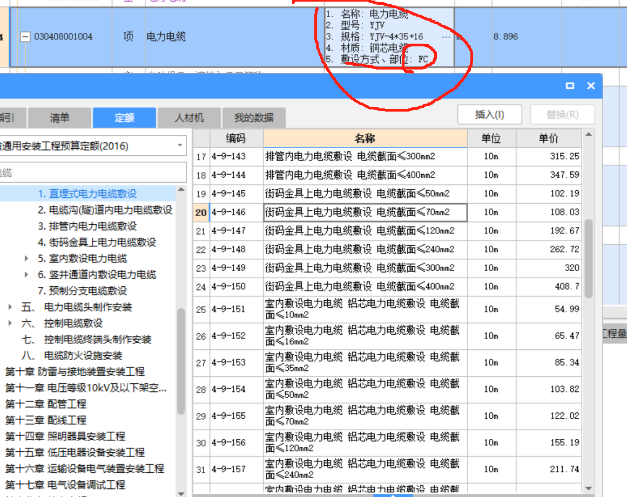Screen dimensions: 627x497
Task: Select 1. 直埋式电力电缆敷设 in tree
Action: tap(87, 194)
